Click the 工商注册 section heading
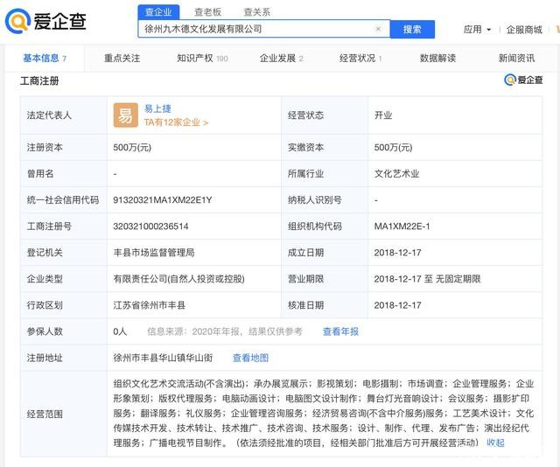Viewport: 560px width, 467px height. [x=39, y=81]
